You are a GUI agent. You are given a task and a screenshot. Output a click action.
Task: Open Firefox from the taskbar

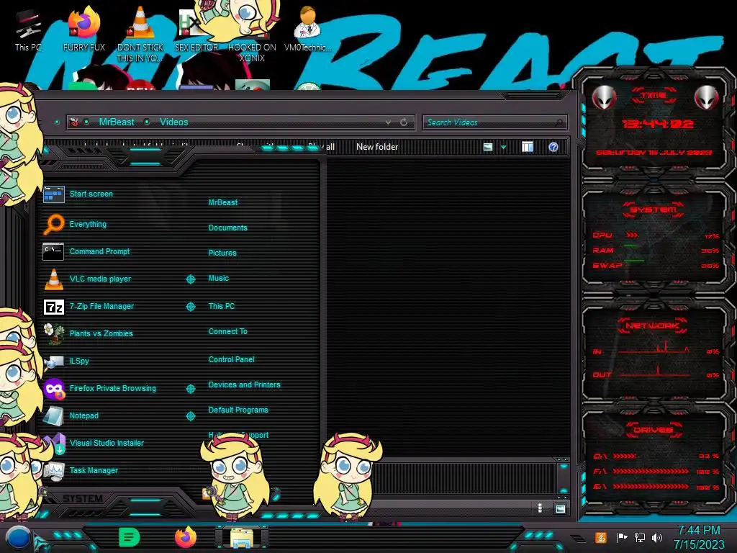(186, 537)
